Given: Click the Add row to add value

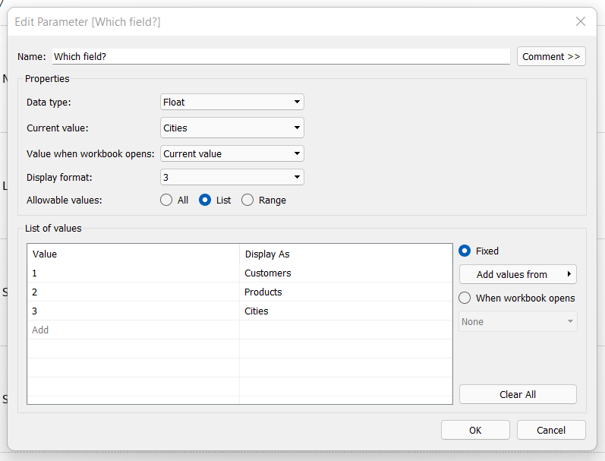Looking at the screenshot, I should pyautogui.click(x=133, y=330).
